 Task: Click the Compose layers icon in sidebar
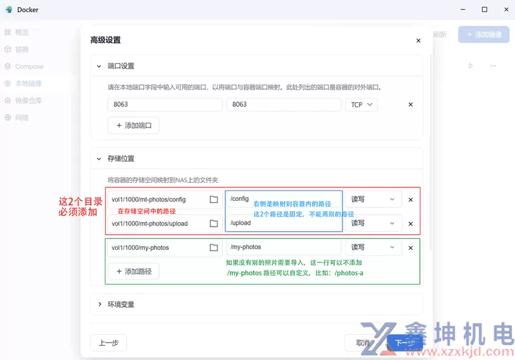coord(8,66)
